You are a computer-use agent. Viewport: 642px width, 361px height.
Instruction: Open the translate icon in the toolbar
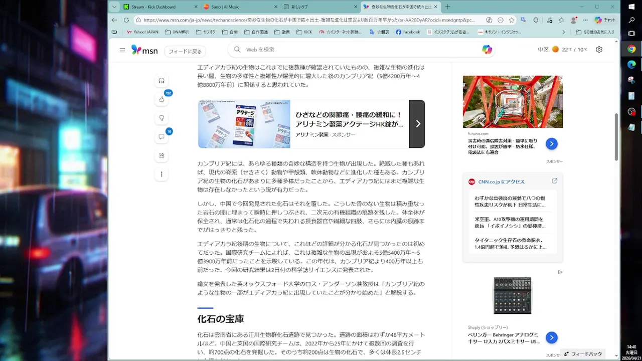coord(524,20)
